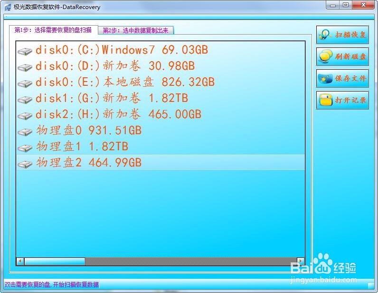Click the horizontal scrollbar right arrow
The image size is (378, 293).
[301, 261]
